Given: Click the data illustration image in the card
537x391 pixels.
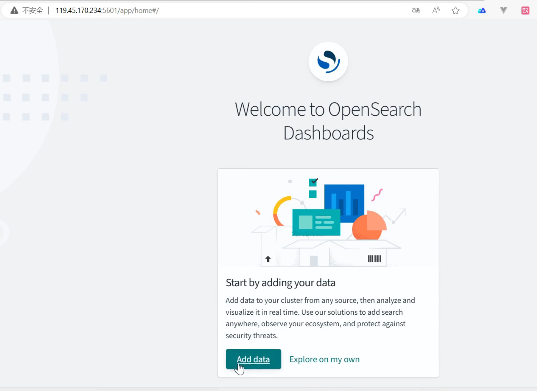Looking at the screenshot, I should [x=328, y=218].
